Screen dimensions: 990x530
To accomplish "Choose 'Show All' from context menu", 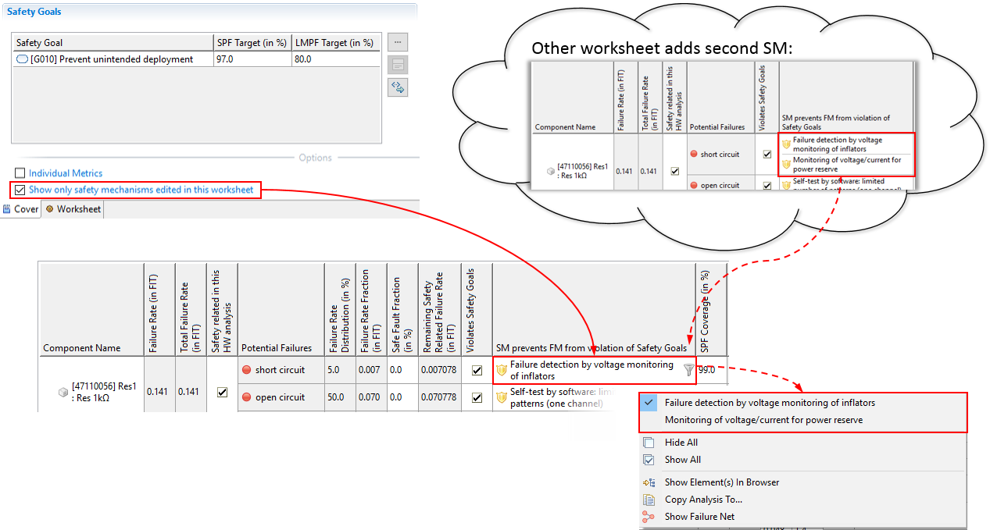I will 683,460.
